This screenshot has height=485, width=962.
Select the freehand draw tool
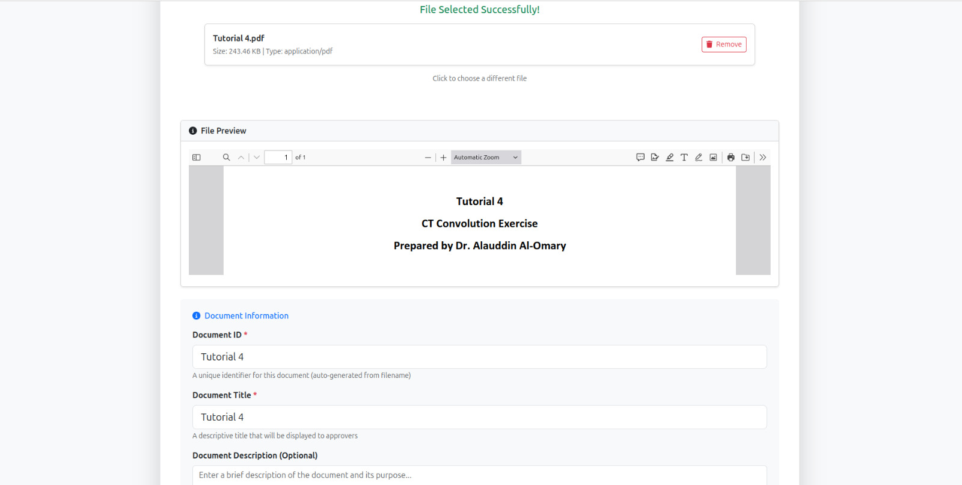pos(699,158)
